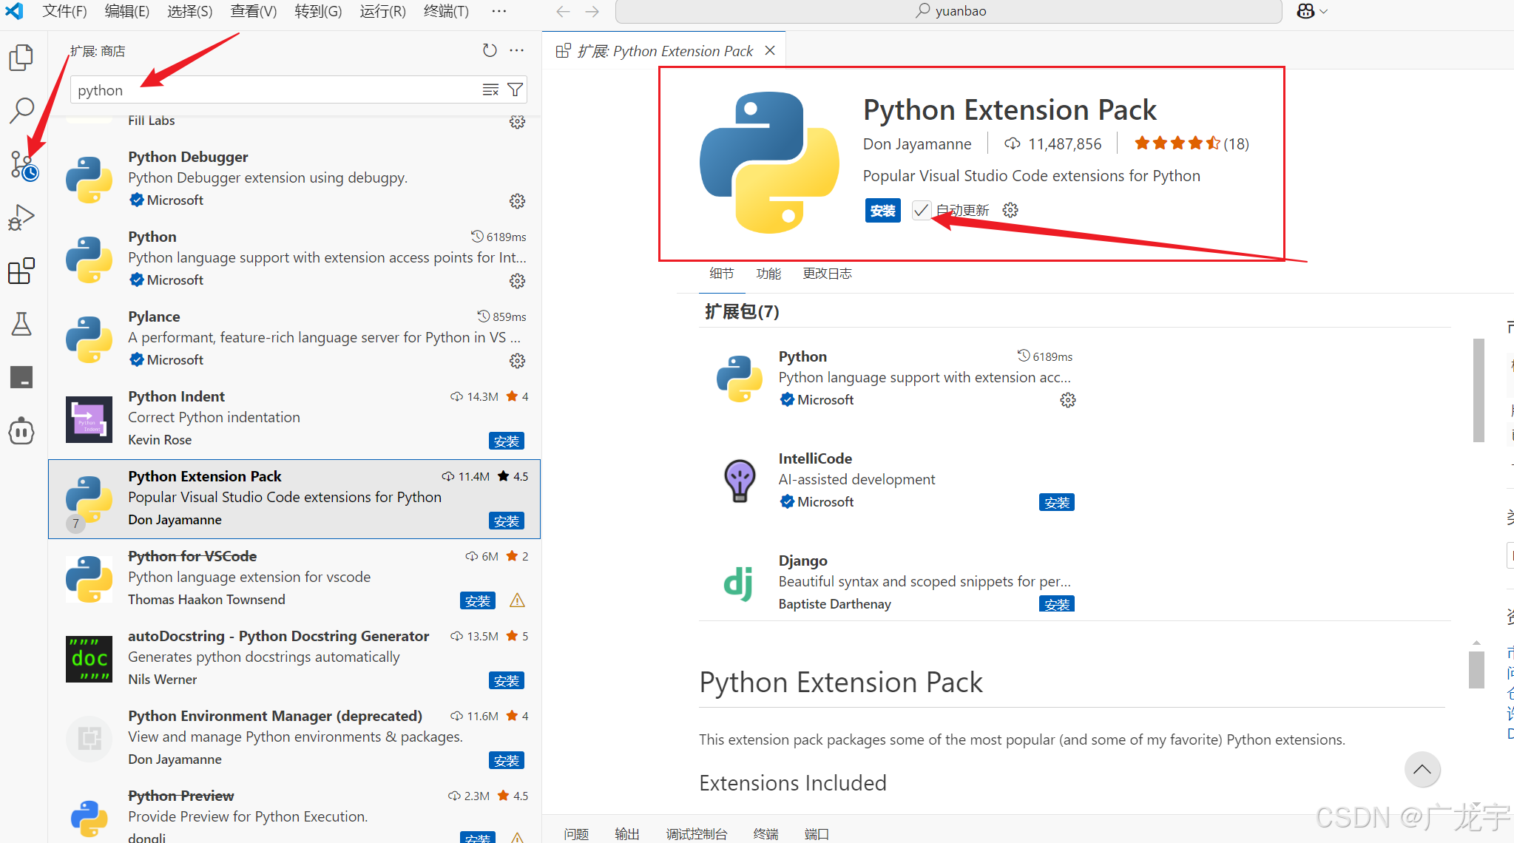This screenshot has width=1514, height=843.
Task: Open the Search view icon
Action: click(x=21, y=110)
